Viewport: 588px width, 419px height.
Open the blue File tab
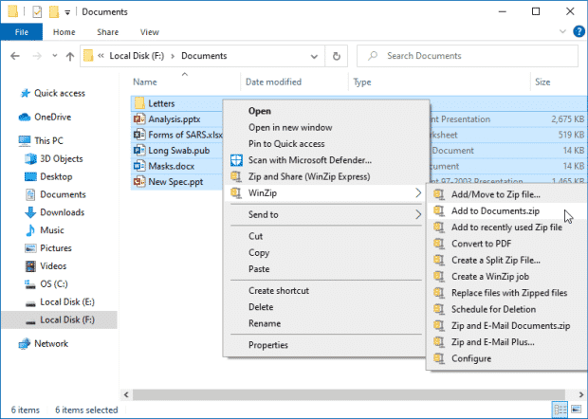click(x=21, y=32)
